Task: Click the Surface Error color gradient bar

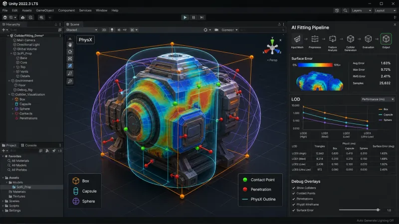Action: (x=315, y=65)
